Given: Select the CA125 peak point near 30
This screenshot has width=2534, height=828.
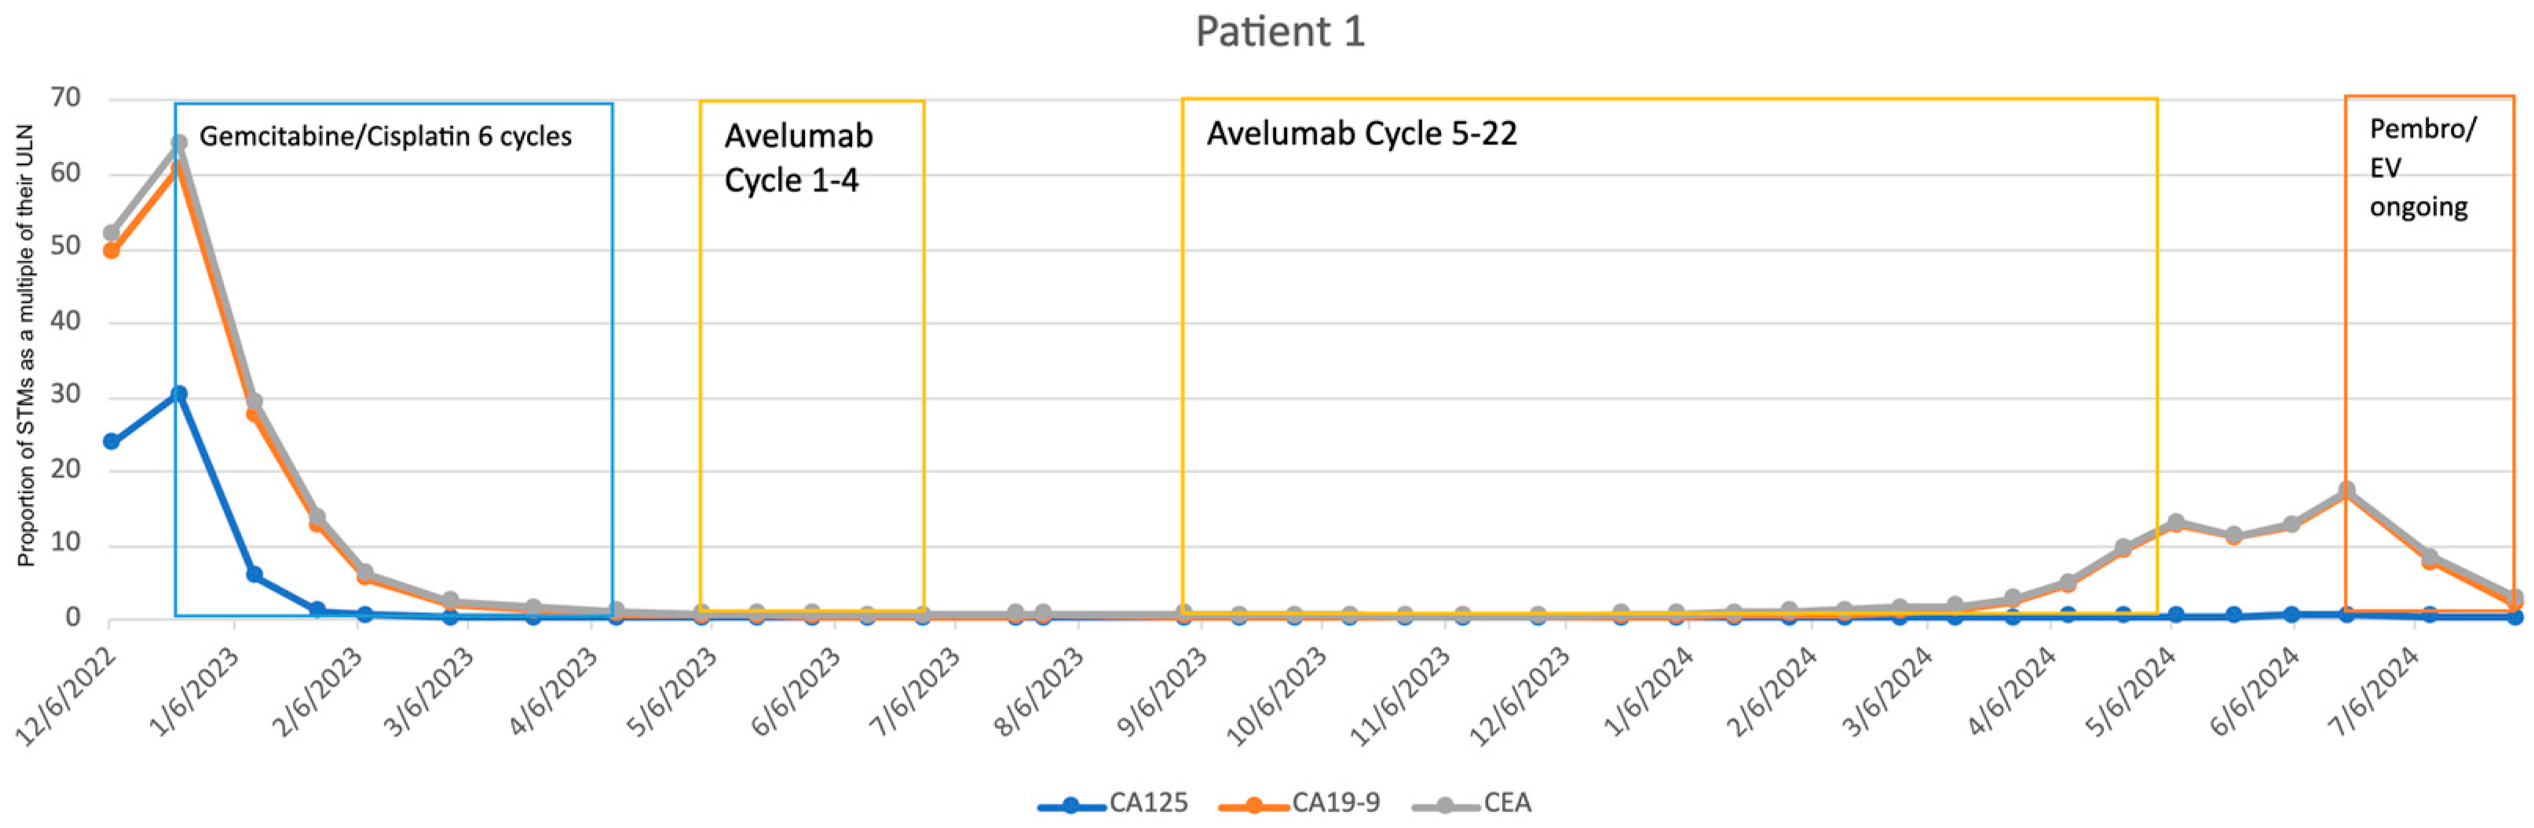Looking at the screenshot, I should [179, 394].
